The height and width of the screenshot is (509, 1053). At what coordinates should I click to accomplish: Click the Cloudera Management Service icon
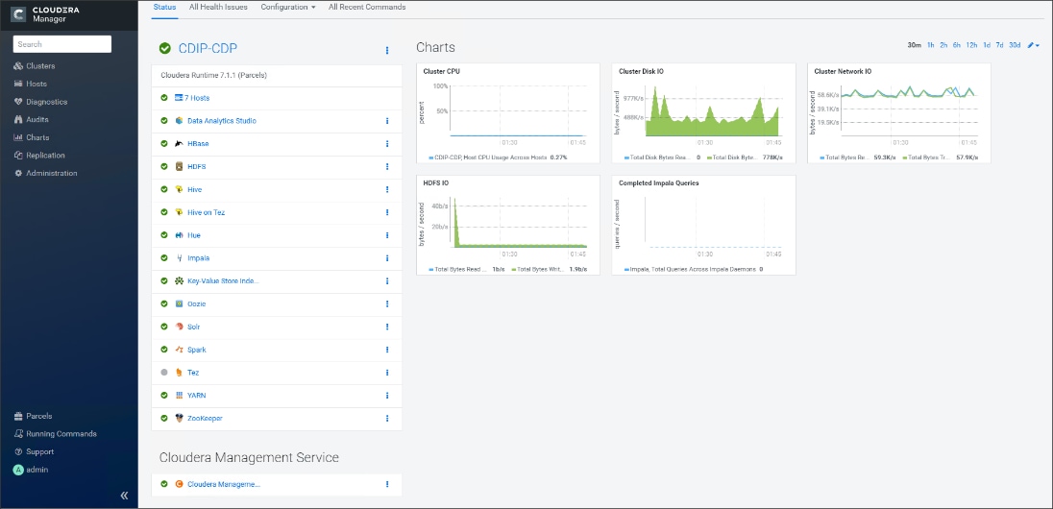coord(180,483)
